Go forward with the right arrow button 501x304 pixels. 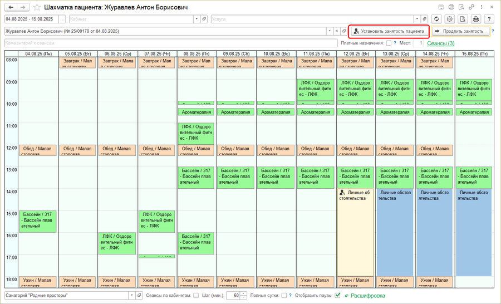coord(23,7)
